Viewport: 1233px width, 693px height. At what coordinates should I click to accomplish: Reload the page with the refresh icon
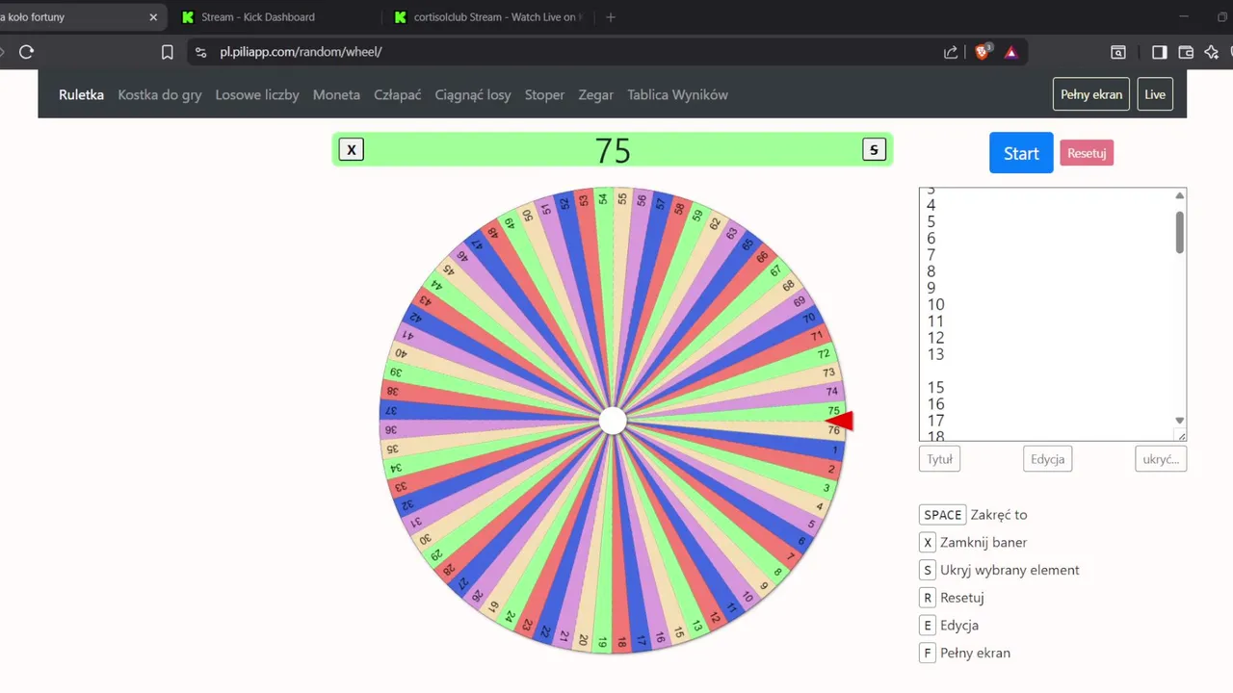(26, 52)
